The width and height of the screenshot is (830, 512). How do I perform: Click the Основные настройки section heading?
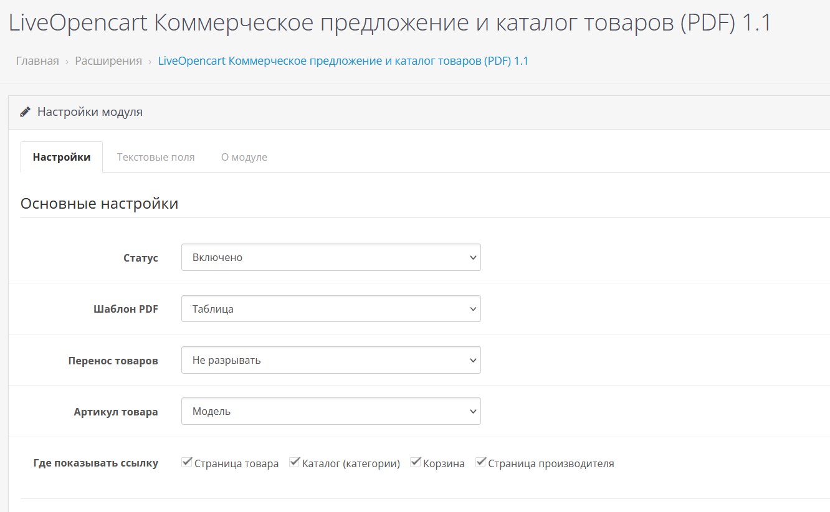(x=100, y=204)
